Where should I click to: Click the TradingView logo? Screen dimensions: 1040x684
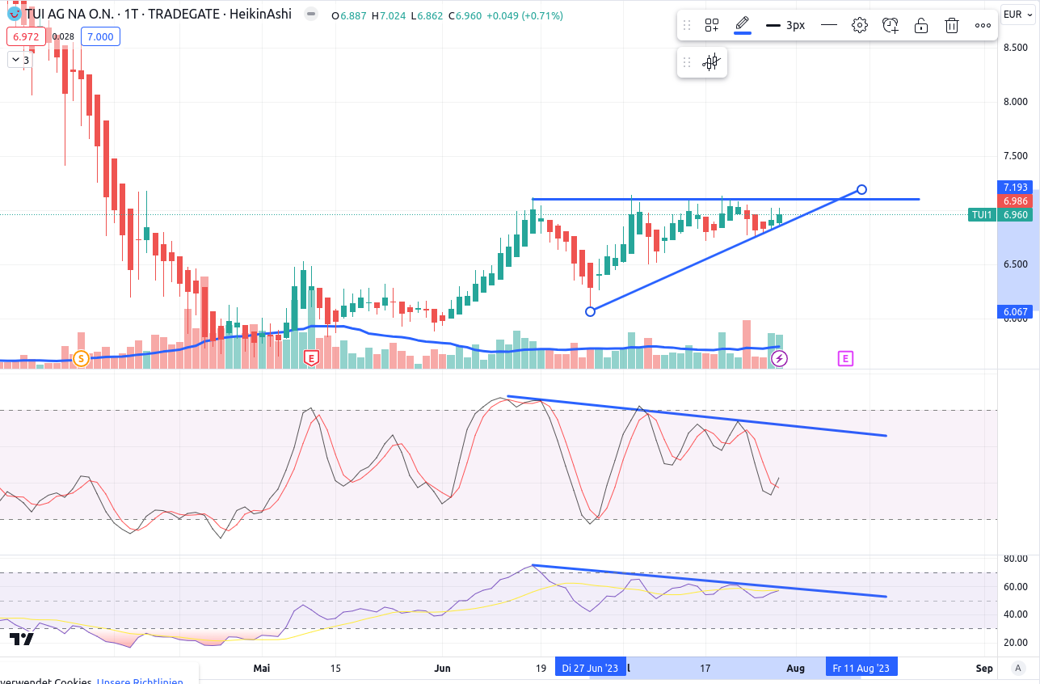click(x=22, y=640)
